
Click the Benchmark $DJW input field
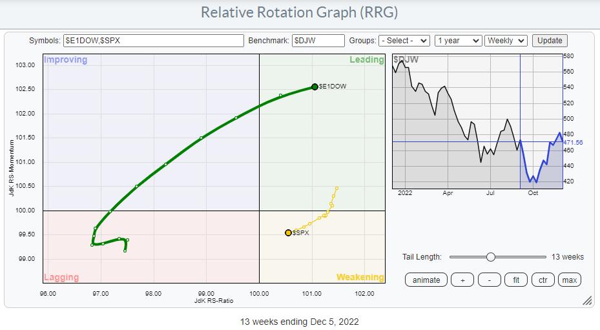(x=318, y=41)
